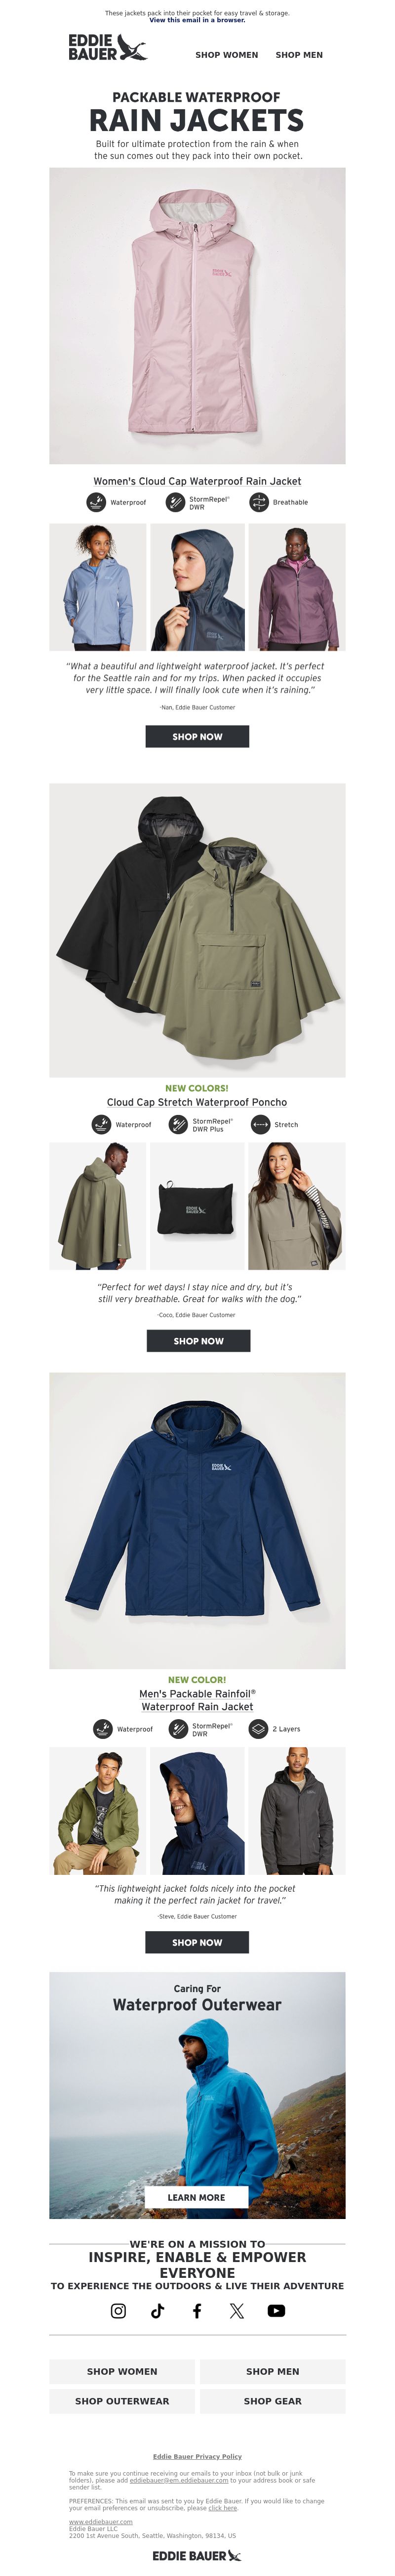Viewport: 395px width, 2576px height.
Task: Click the Stretch feature icon
Action: 260,1124
